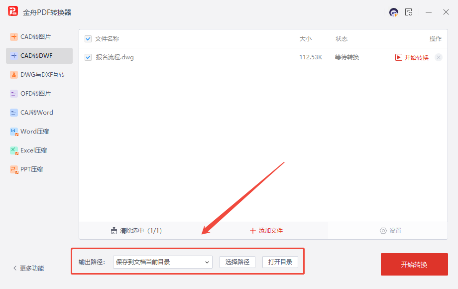Select OFD转图片 in the sidebar
This screenshot has height=289, width=458.
click(x=39, y=94)
